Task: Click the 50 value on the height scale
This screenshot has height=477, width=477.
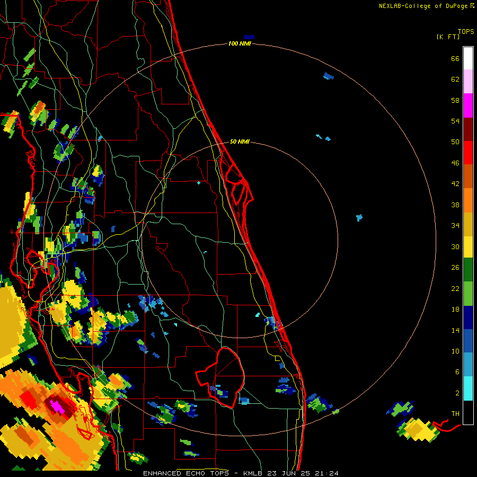Action: pyautogui.click(x=455, y=142)
